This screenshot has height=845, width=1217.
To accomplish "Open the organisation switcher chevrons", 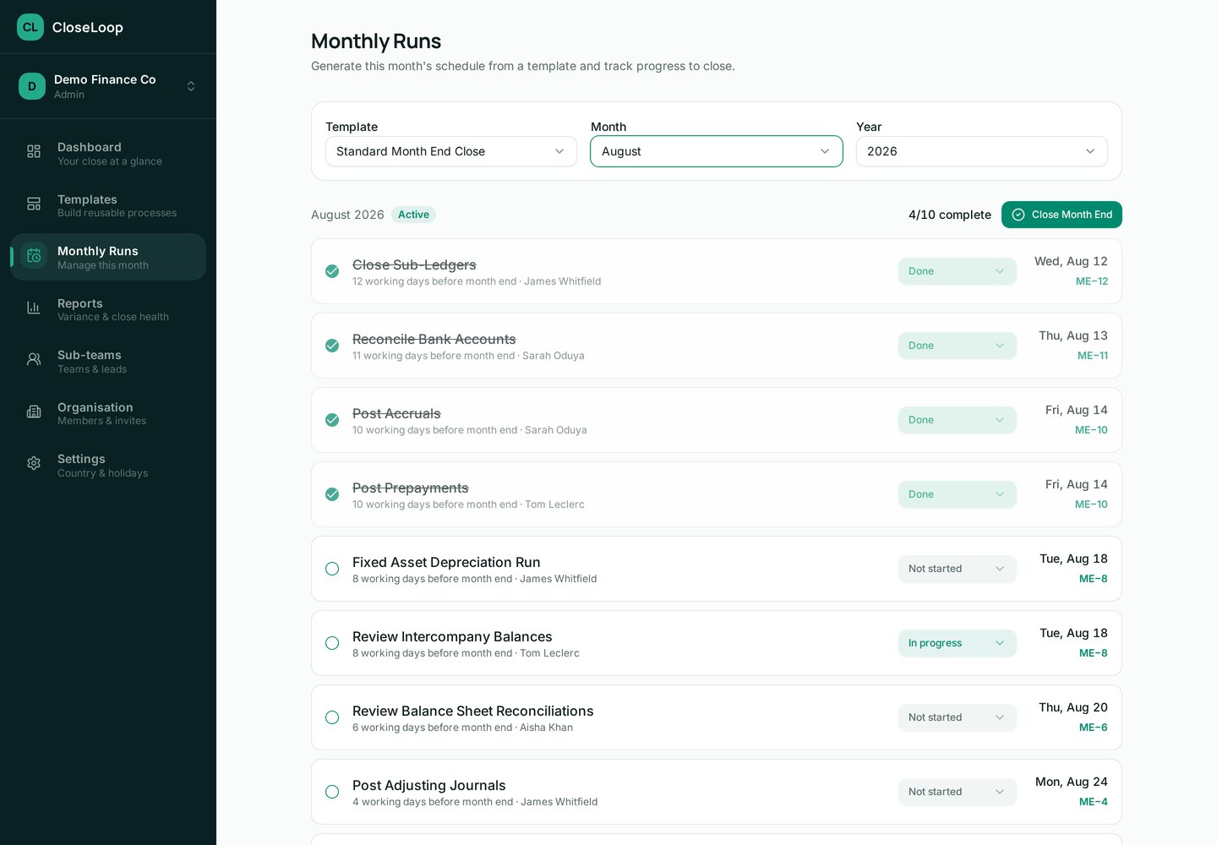I will click(x=191, y=86).
